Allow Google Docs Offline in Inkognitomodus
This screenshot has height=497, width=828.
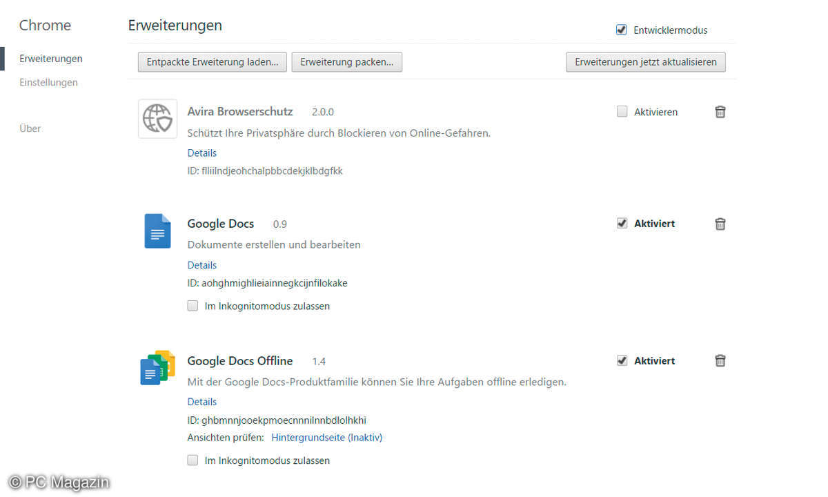pos(193,460)
